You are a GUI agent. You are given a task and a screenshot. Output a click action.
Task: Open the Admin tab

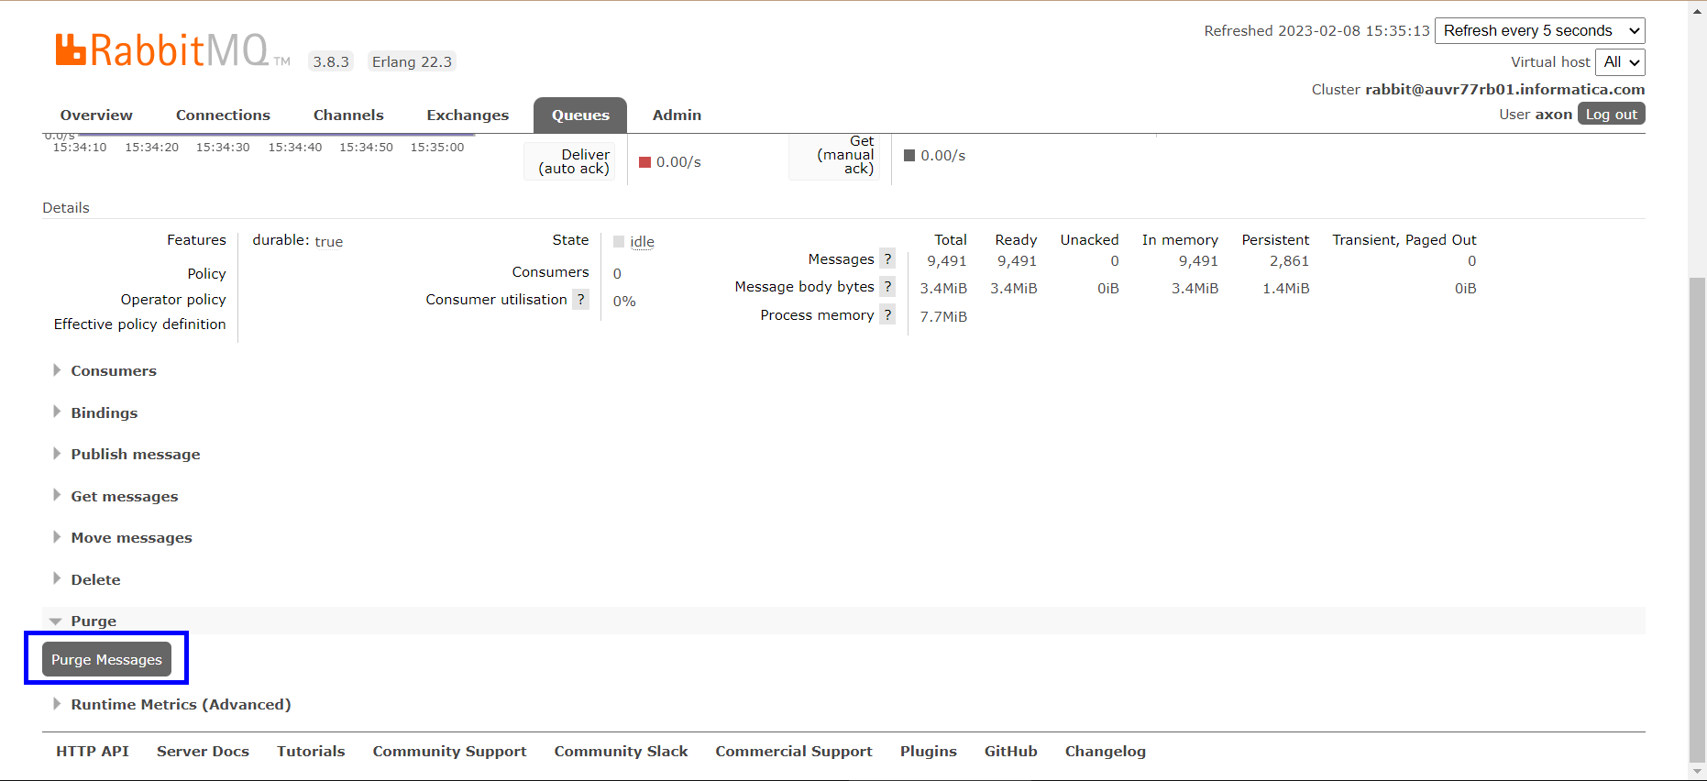677,115
